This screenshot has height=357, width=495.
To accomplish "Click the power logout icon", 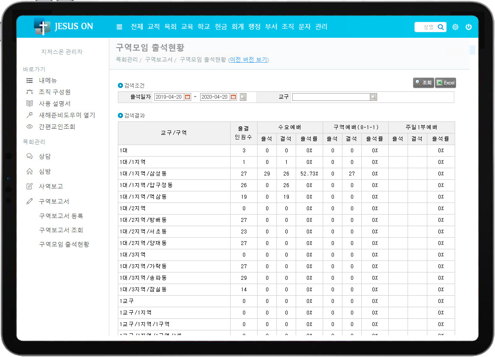I will (468, 27).
